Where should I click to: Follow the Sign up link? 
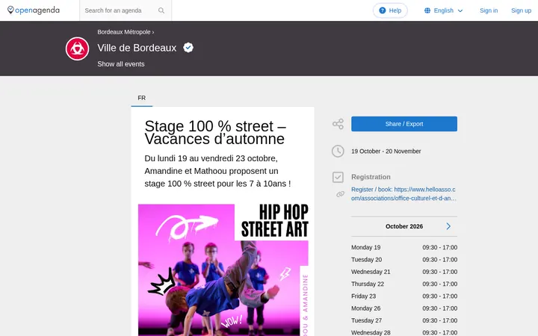[521, 10]
